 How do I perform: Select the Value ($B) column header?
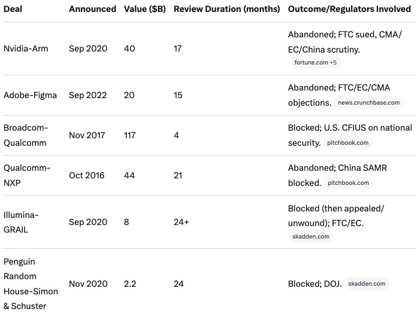pyautogui.click(x=145, y=9)
